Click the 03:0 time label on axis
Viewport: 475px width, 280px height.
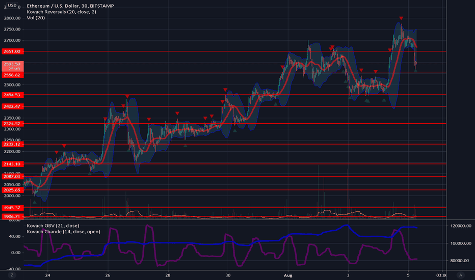tap(441, 275)
